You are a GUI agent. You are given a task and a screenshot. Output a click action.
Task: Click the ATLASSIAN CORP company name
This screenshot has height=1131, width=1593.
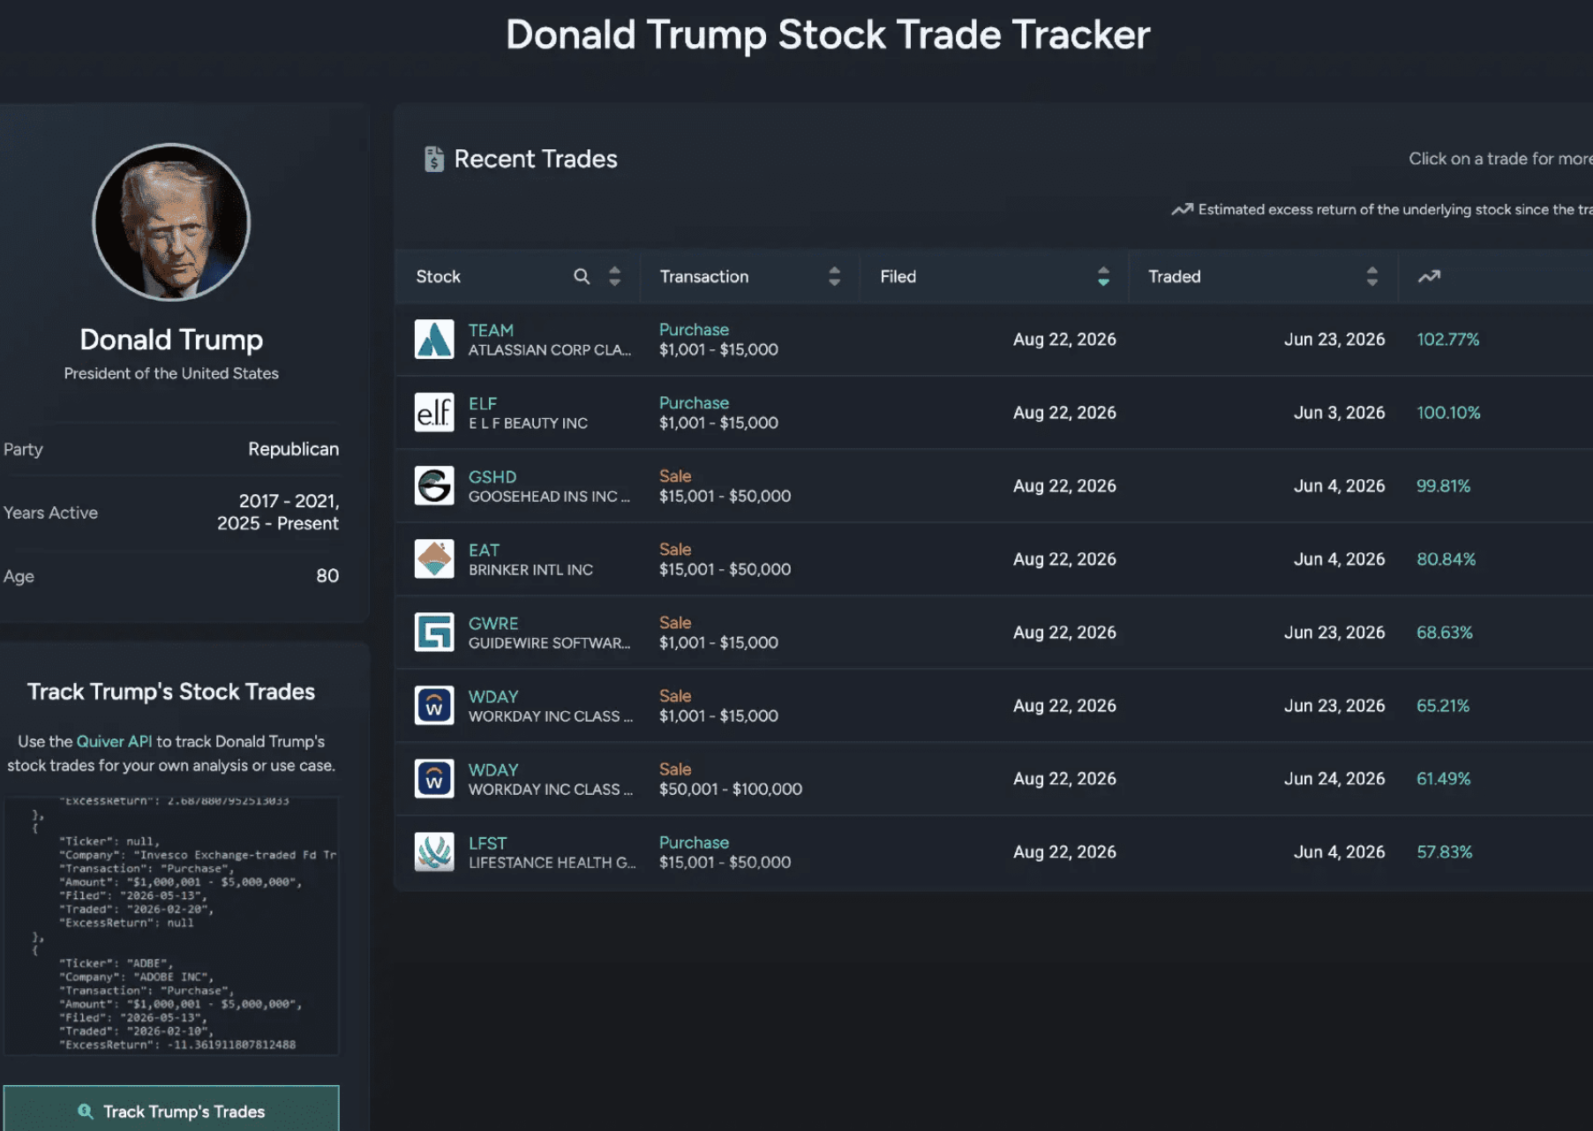[550, 350]
